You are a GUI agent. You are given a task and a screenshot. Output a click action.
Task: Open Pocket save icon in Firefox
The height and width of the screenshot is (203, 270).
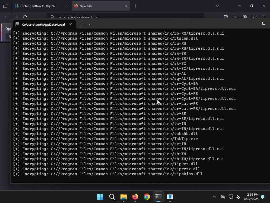click(x=226, y=17)
